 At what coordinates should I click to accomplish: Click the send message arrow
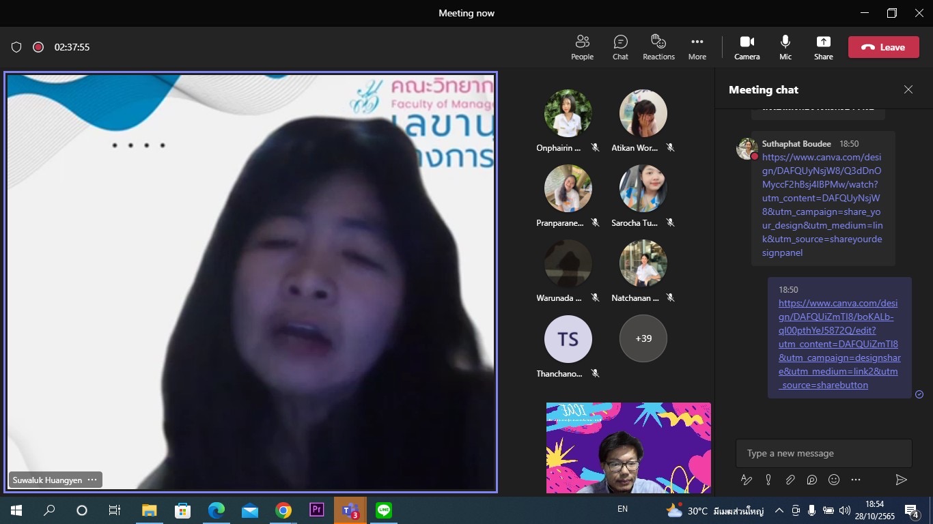coord(901,480)
